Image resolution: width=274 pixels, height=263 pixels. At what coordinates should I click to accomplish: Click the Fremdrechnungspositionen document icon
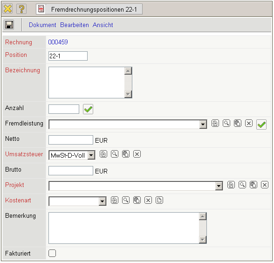(41, 9)
